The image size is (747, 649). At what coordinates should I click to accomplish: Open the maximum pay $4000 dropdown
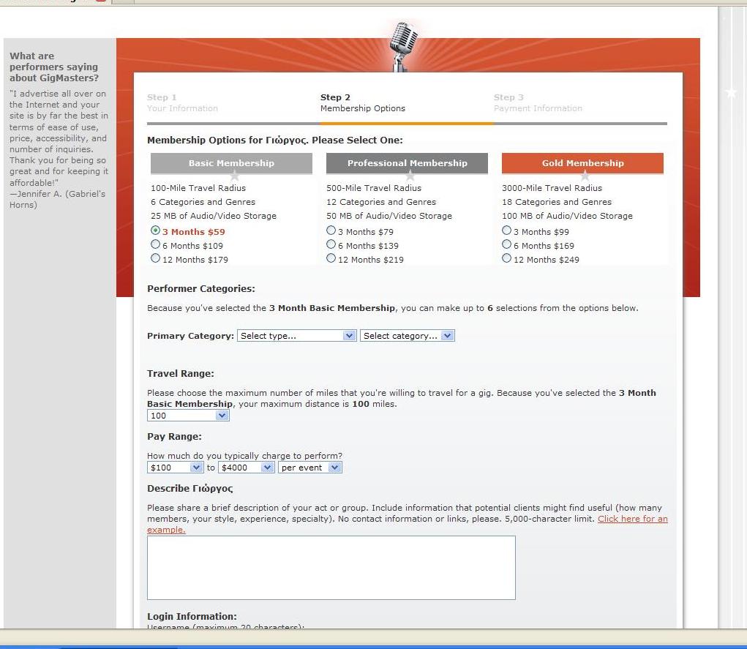[x=246, y=468]
